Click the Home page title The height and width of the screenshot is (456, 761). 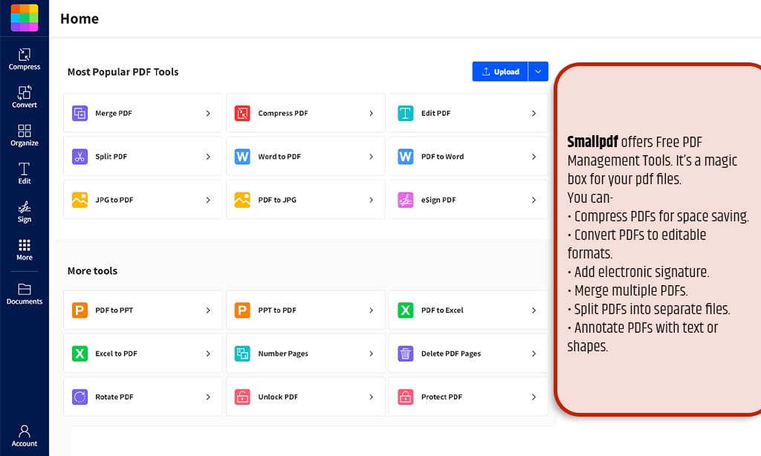click(80, 19)
